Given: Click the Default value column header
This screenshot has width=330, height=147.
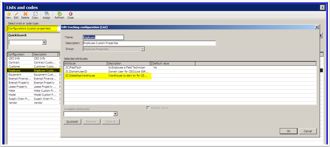Looking at the screenshot, I should coord(173,63).
